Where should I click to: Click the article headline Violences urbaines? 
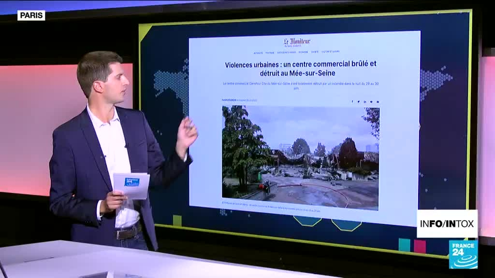pos(300,69)
